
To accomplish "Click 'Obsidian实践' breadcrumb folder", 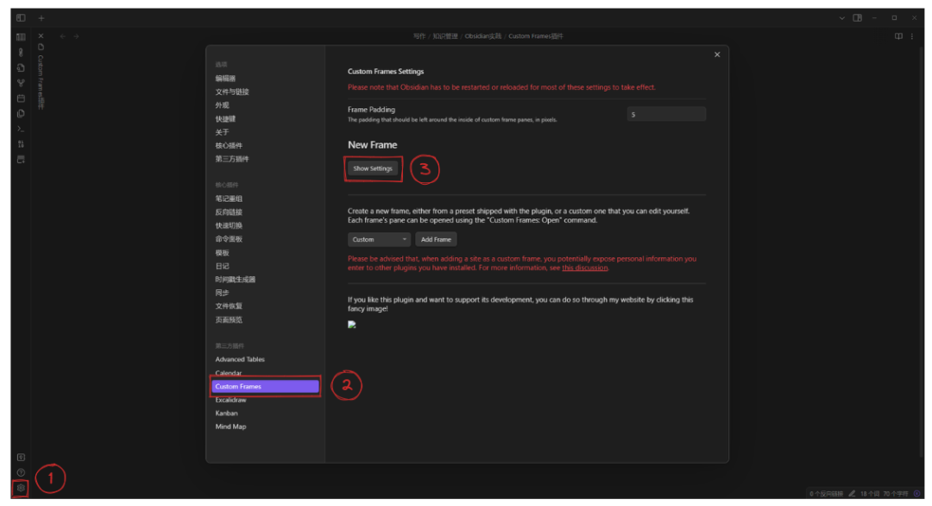I will pyautogui.click(x=482, y=36).
